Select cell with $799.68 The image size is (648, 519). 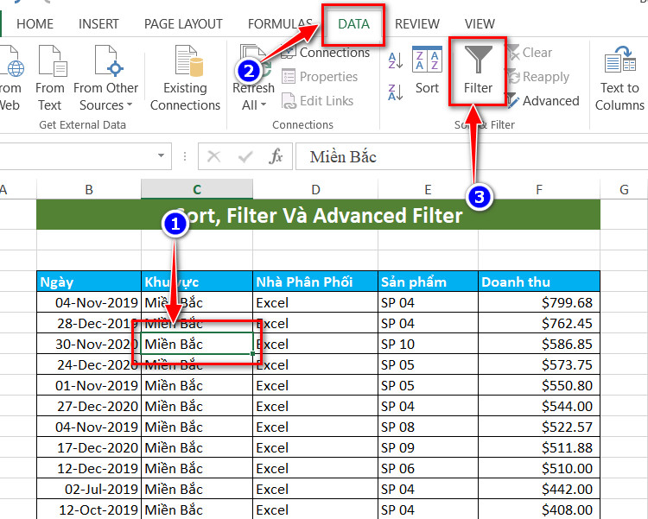click(539, 302)
